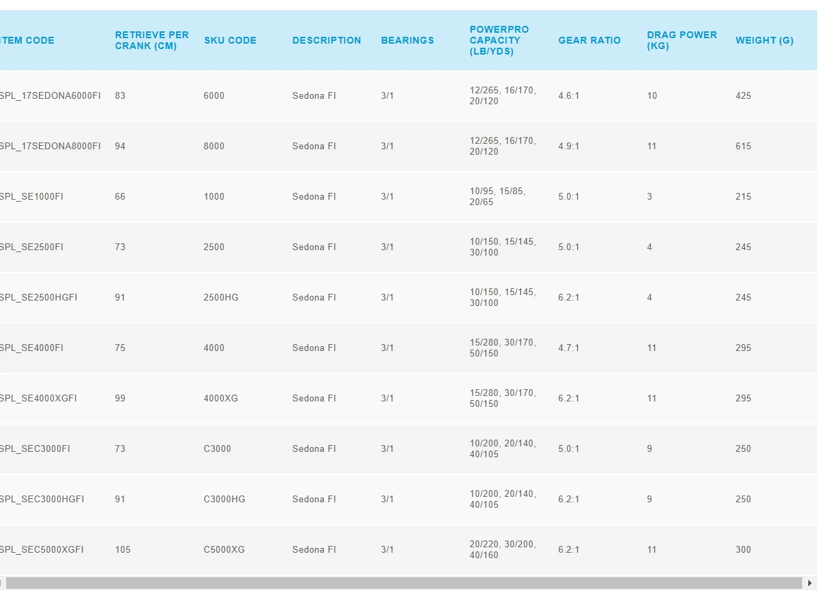Select item code SPL_SE4000FI
Image resolution: width=839 pixels, height=595 pixels.
tap(31, 348)
